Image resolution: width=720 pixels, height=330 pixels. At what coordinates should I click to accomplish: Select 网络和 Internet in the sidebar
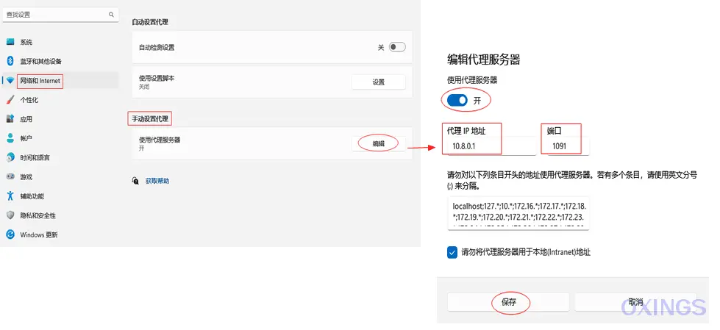(40, 81)
